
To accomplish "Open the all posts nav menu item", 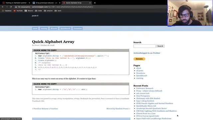I will (x=54, y=28).
